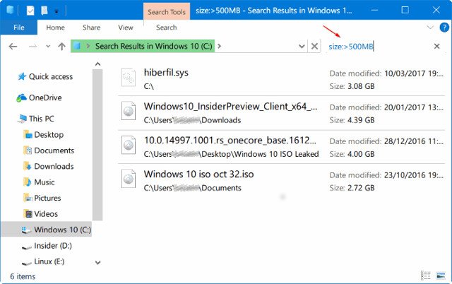The height and width of the screenshot is (284, 452).
Task: Click the hiberfil.sys file icon
Action: point(129,77)
